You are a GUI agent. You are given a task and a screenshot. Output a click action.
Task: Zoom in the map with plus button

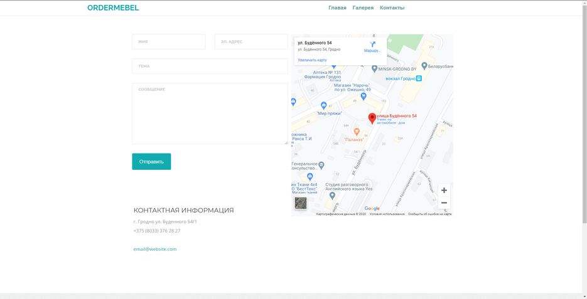tap(444, 190)
